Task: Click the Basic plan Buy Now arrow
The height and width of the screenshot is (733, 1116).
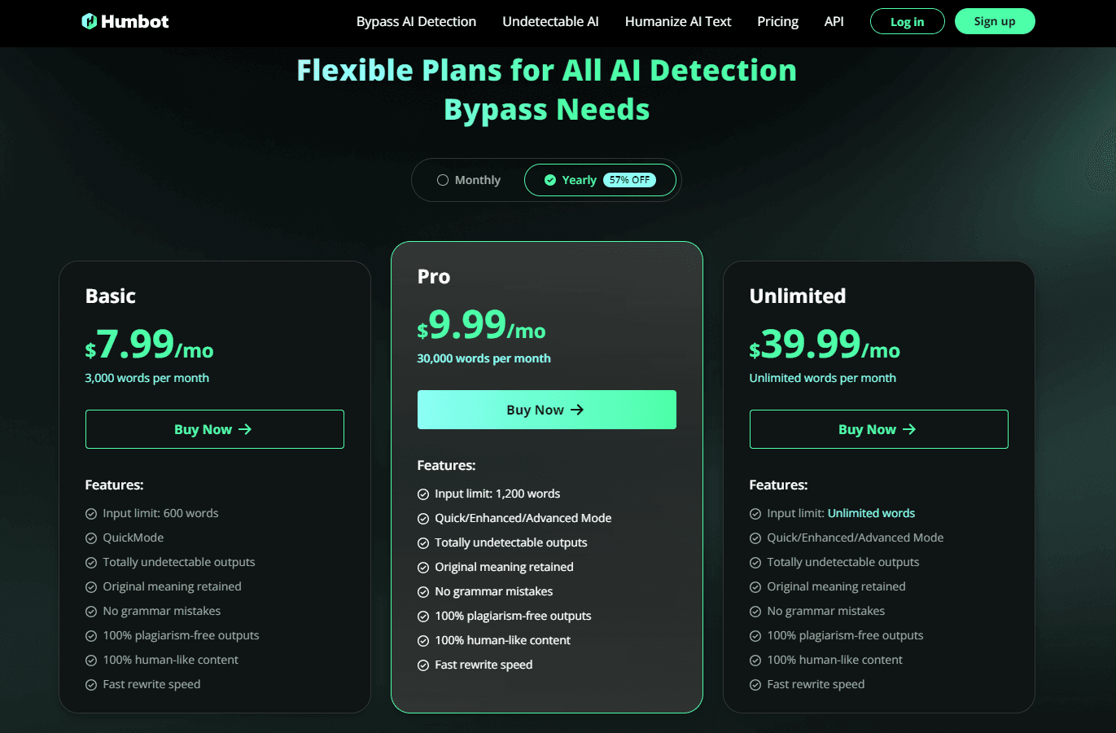Action: (245, 429)
